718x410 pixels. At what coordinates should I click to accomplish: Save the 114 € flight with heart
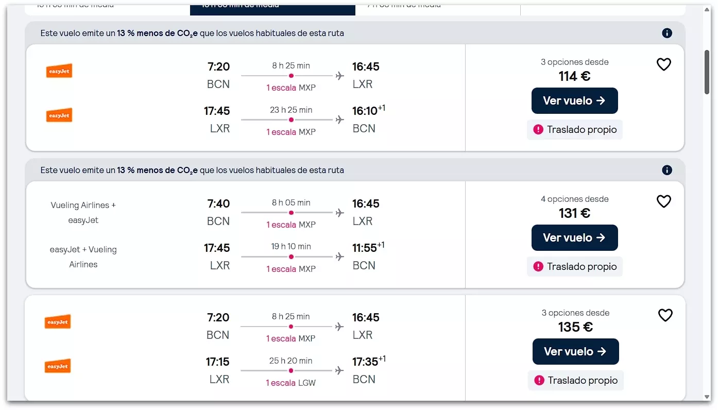coord(664,65)
